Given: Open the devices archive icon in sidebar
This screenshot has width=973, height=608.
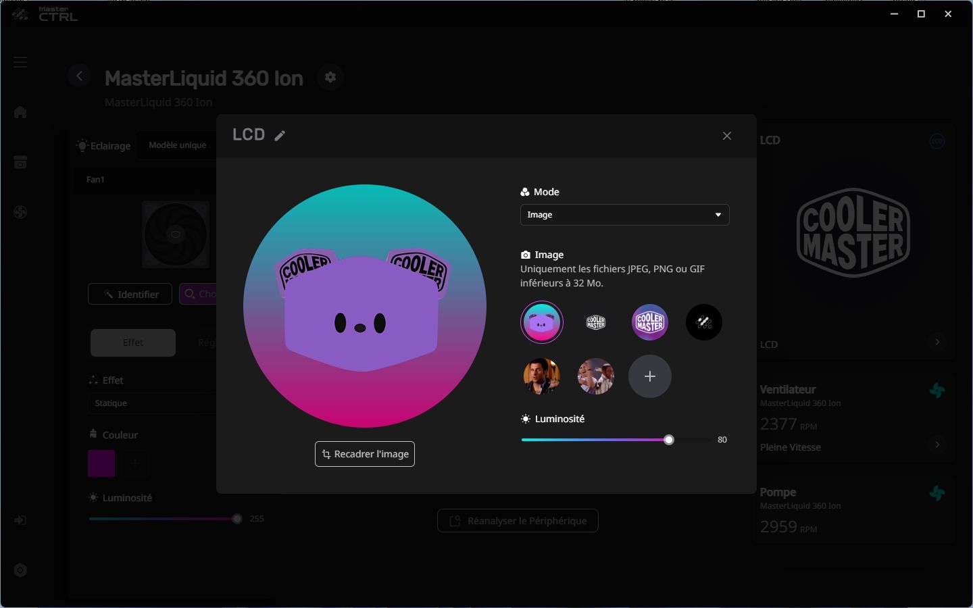Looking at the screenshot, I should tap(20, 162).
